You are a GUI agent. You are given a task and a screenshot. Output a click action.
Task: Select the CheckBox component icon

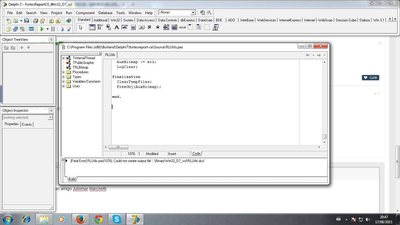(149, 27)
